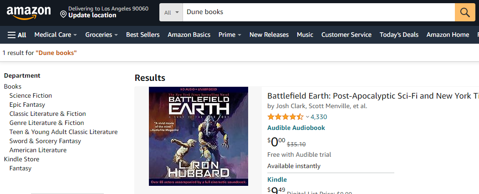
Task: Expand the All search category dropdown
Action: tap(171, 12)
